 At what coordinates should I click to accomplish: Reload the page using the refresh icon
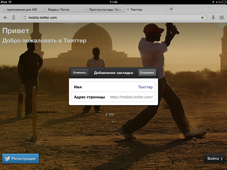tap(25, 17)
